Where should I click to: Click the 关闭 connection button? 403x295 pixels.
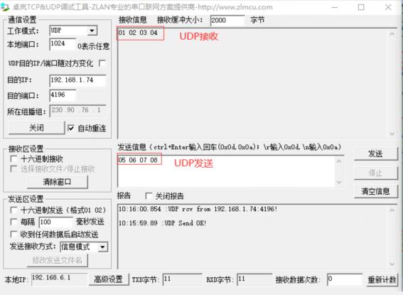36,128
